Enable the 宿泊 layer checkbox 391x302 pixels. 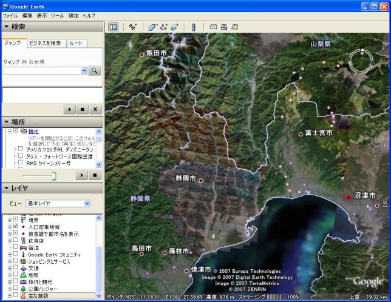pyautogui.click(x=16, y=247)
